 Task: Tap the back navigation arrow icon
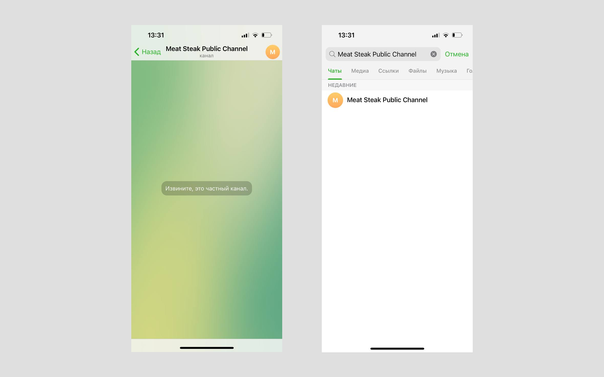(138, 51)
